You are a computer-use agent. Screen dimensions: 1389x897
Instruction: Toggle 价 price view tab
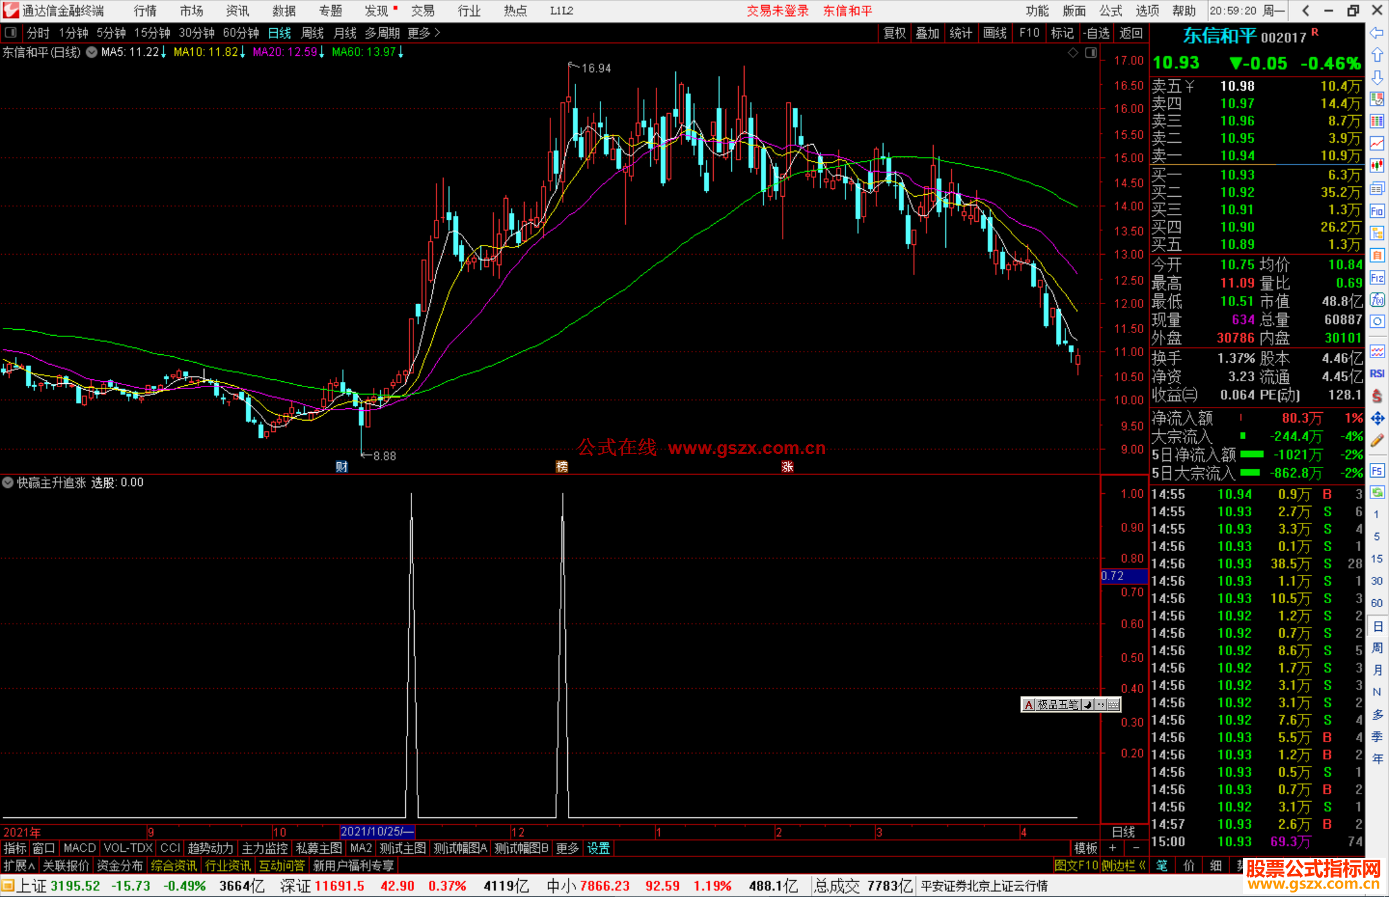tap(1189, 865)
